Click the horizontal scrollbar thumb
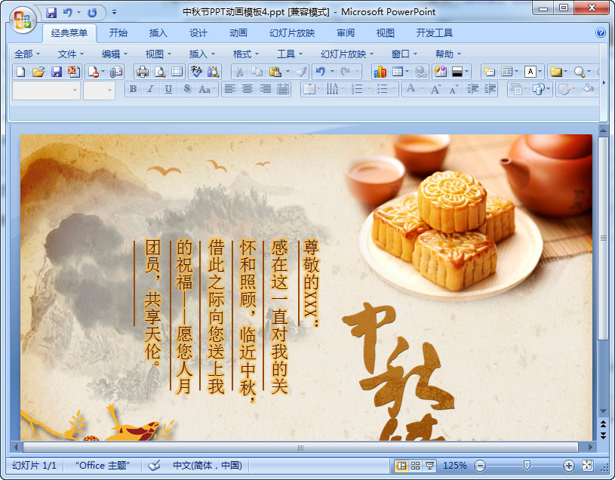Image resolution: width=615 pixels, height=480 pixels. click(x=300, y=447)
